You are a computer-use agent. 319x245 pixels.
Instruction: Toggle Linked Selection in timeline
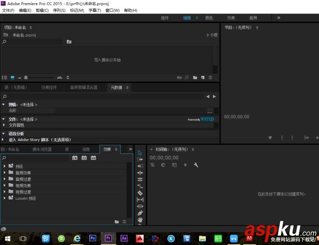tap(174, 165)
